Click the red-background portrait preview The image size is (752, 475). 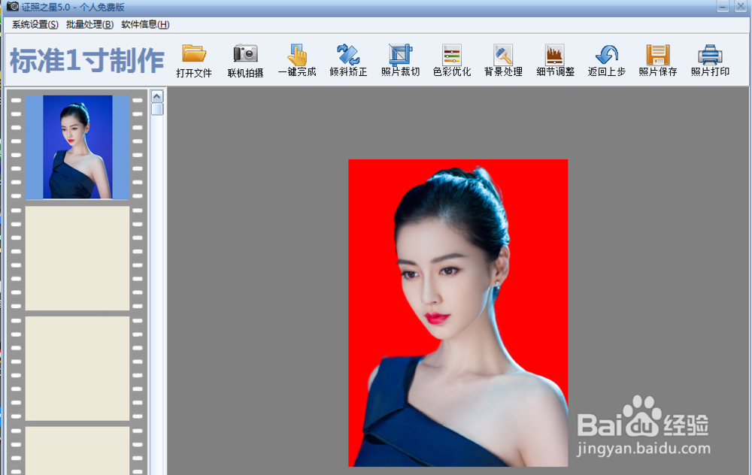coord(458,313)
